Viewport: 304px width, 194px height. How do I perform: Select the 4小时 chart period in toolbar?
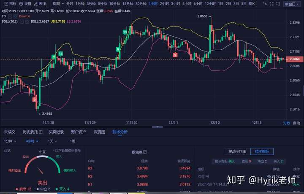[187, 4]
